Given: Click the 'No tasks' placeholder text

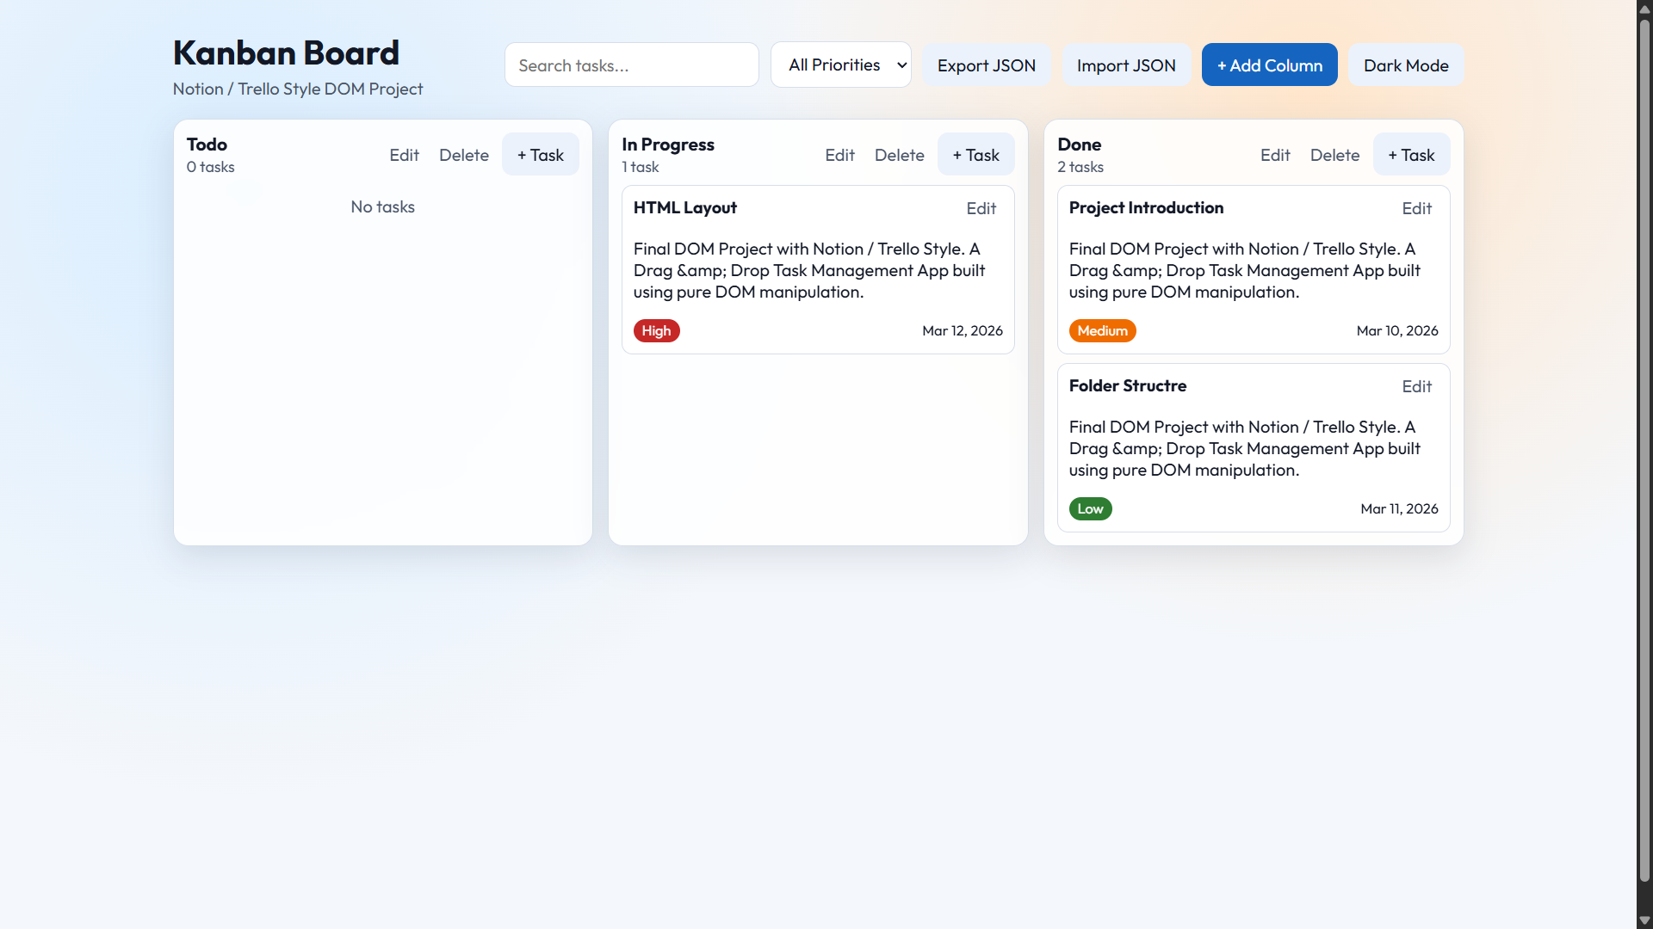Looking at the screenshot, I should coord(383,206).
